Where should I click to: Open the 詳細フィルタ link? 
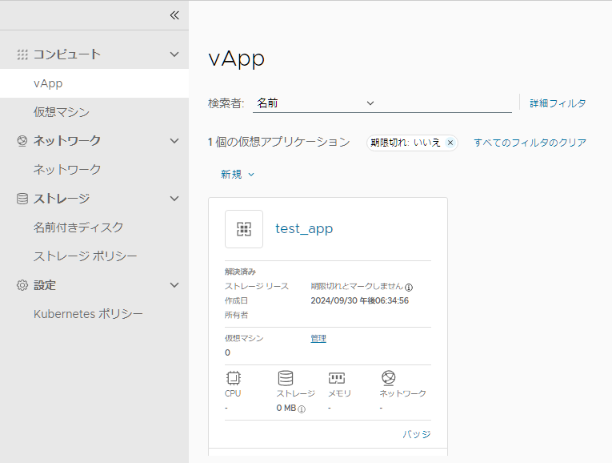(x=558, y=103)
